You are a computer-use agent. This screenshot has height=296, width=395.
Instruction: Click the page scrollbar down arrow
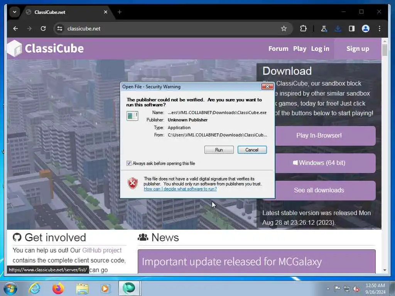pos(385,270)
